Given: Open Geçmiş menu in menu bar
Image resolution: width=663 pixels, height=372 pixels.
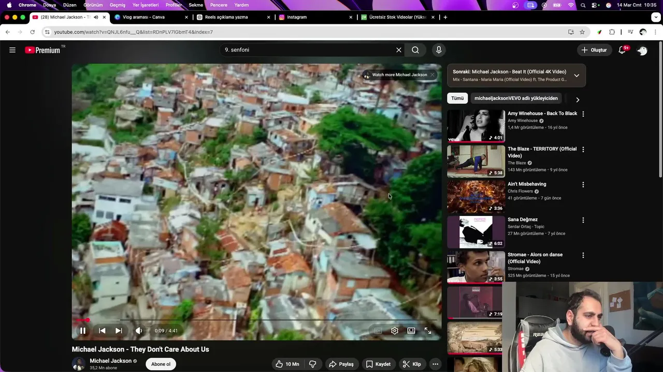Looking at the screenshot, I should pos(118,5).
